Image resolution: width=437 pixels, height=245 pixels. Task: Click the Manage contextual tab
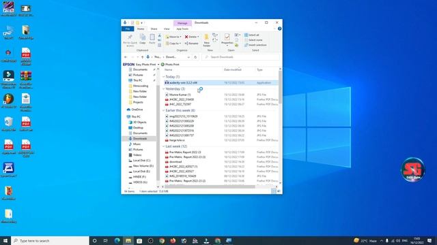pyautogui.click(x=182, y=23)
